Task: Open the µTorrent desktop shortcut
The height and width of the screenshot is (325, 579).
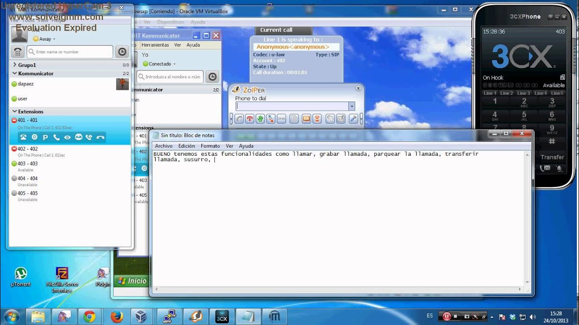Action: tap(21, 277)
